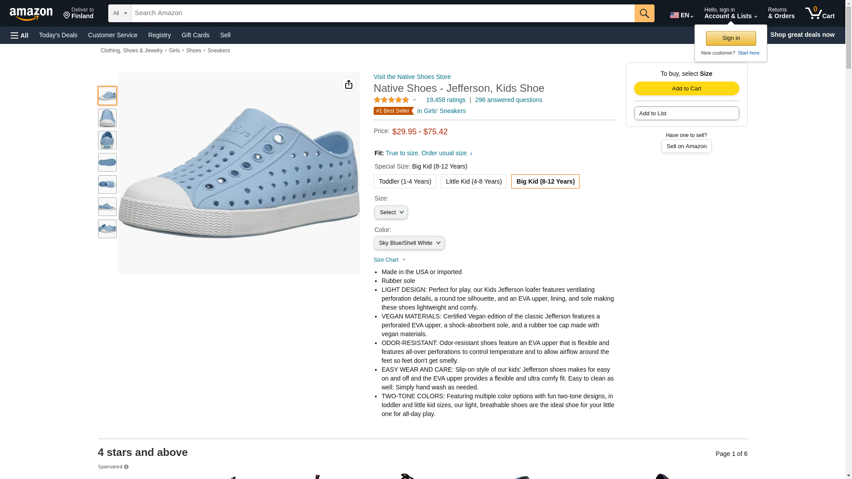Click the search category All dropdown
The image size is (852, 479).
[x=120, y=13]
